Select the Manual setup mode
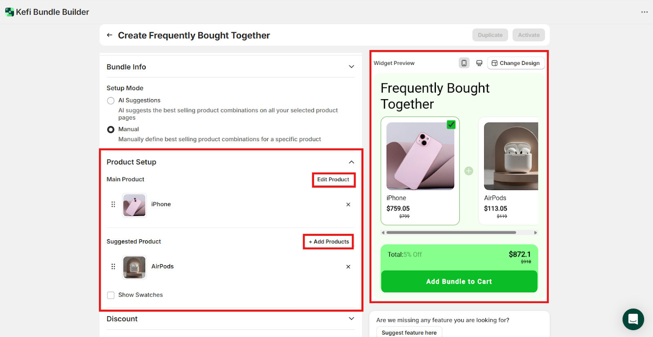The width and height of the screenshot is (653, 337). point(111,130)
